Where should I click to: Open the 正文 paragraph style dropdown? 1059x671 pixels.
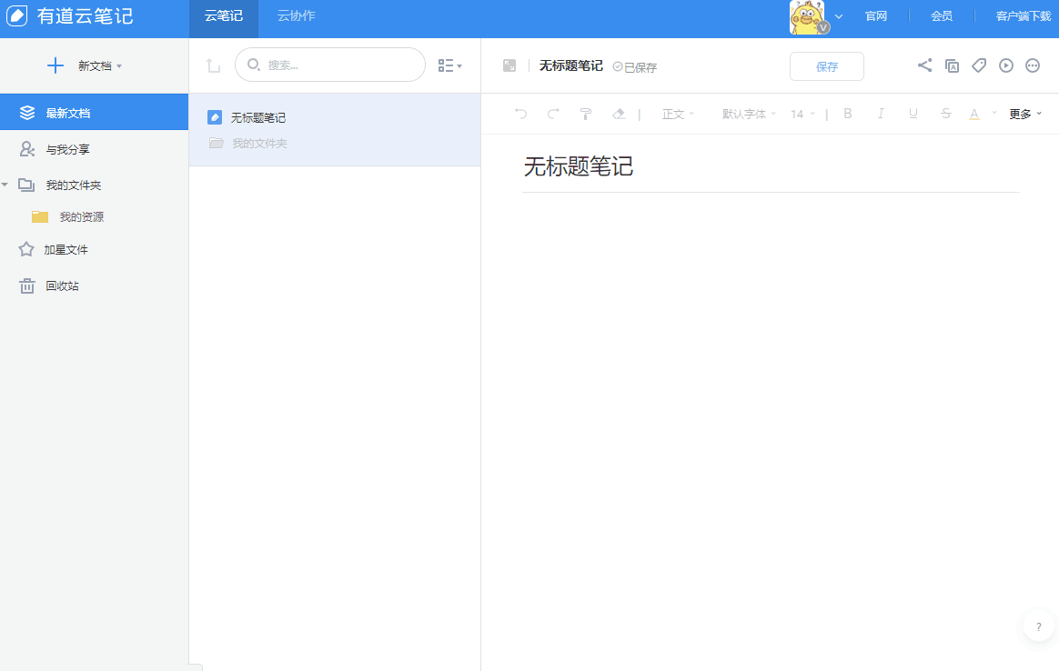pos(678,115)
